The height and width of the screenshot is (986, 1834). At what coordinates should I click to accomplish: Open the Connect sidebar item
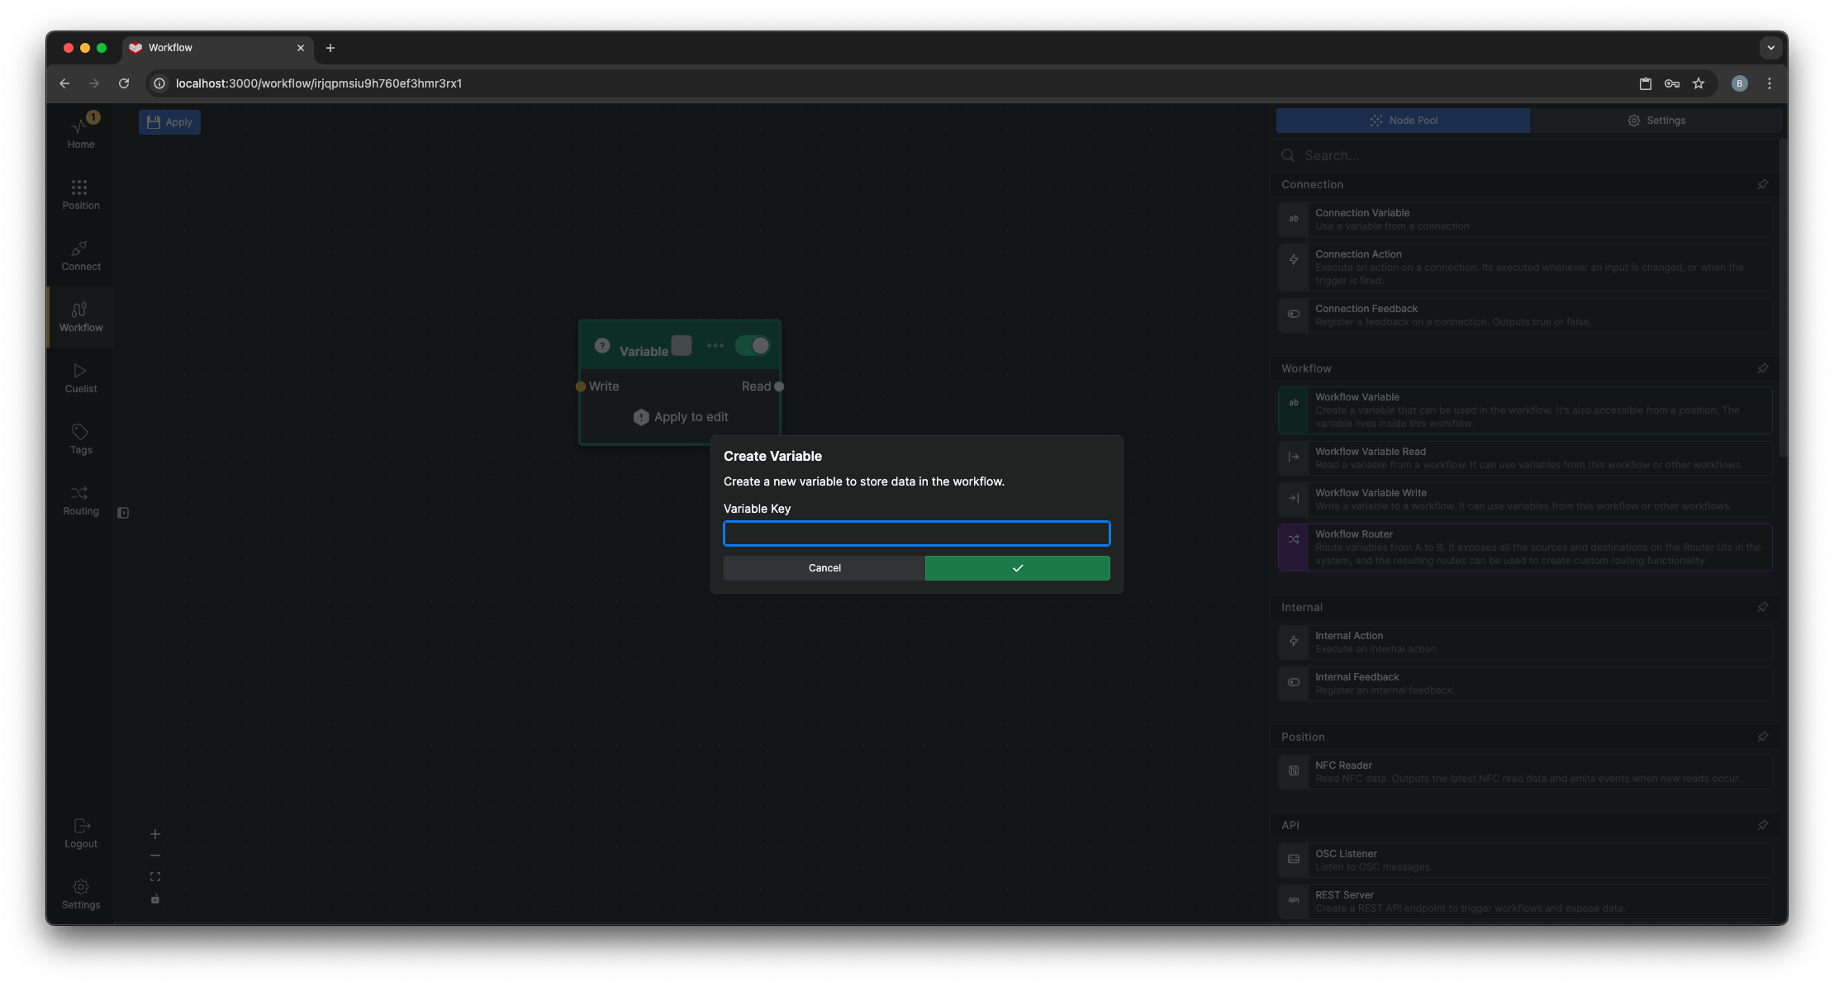pos(80,255)
